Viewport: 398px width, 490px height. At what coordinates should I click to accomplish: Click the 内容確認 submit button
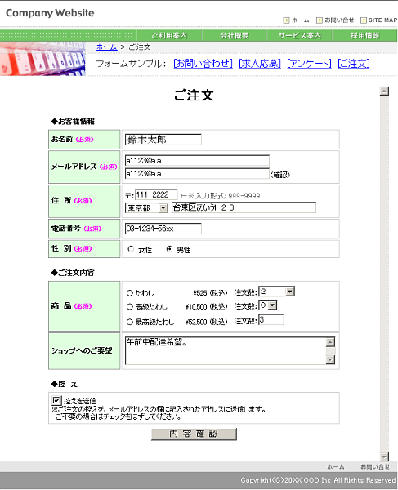(x=194, y=434)
